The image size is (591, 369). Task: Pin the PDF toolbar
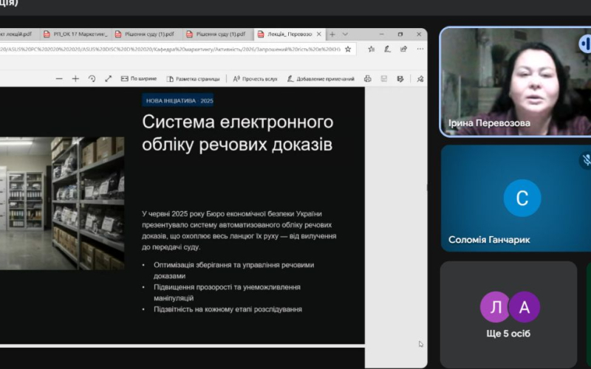(x=420, y=79)
